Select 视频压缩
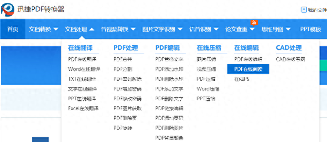The height and width of the screenshot is (142, 327). click(x=206, y=69)
